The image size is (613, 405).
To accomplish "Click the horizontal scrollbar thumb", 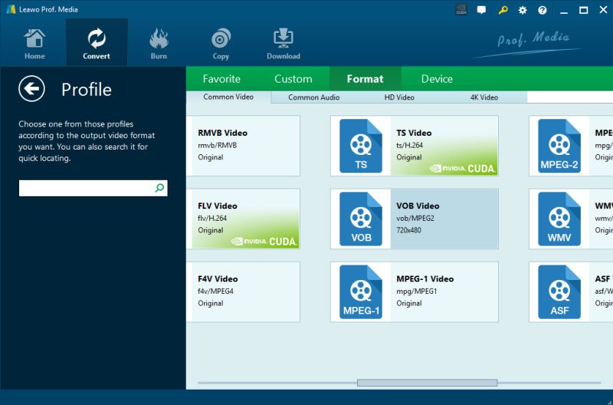I will [427, 383].
